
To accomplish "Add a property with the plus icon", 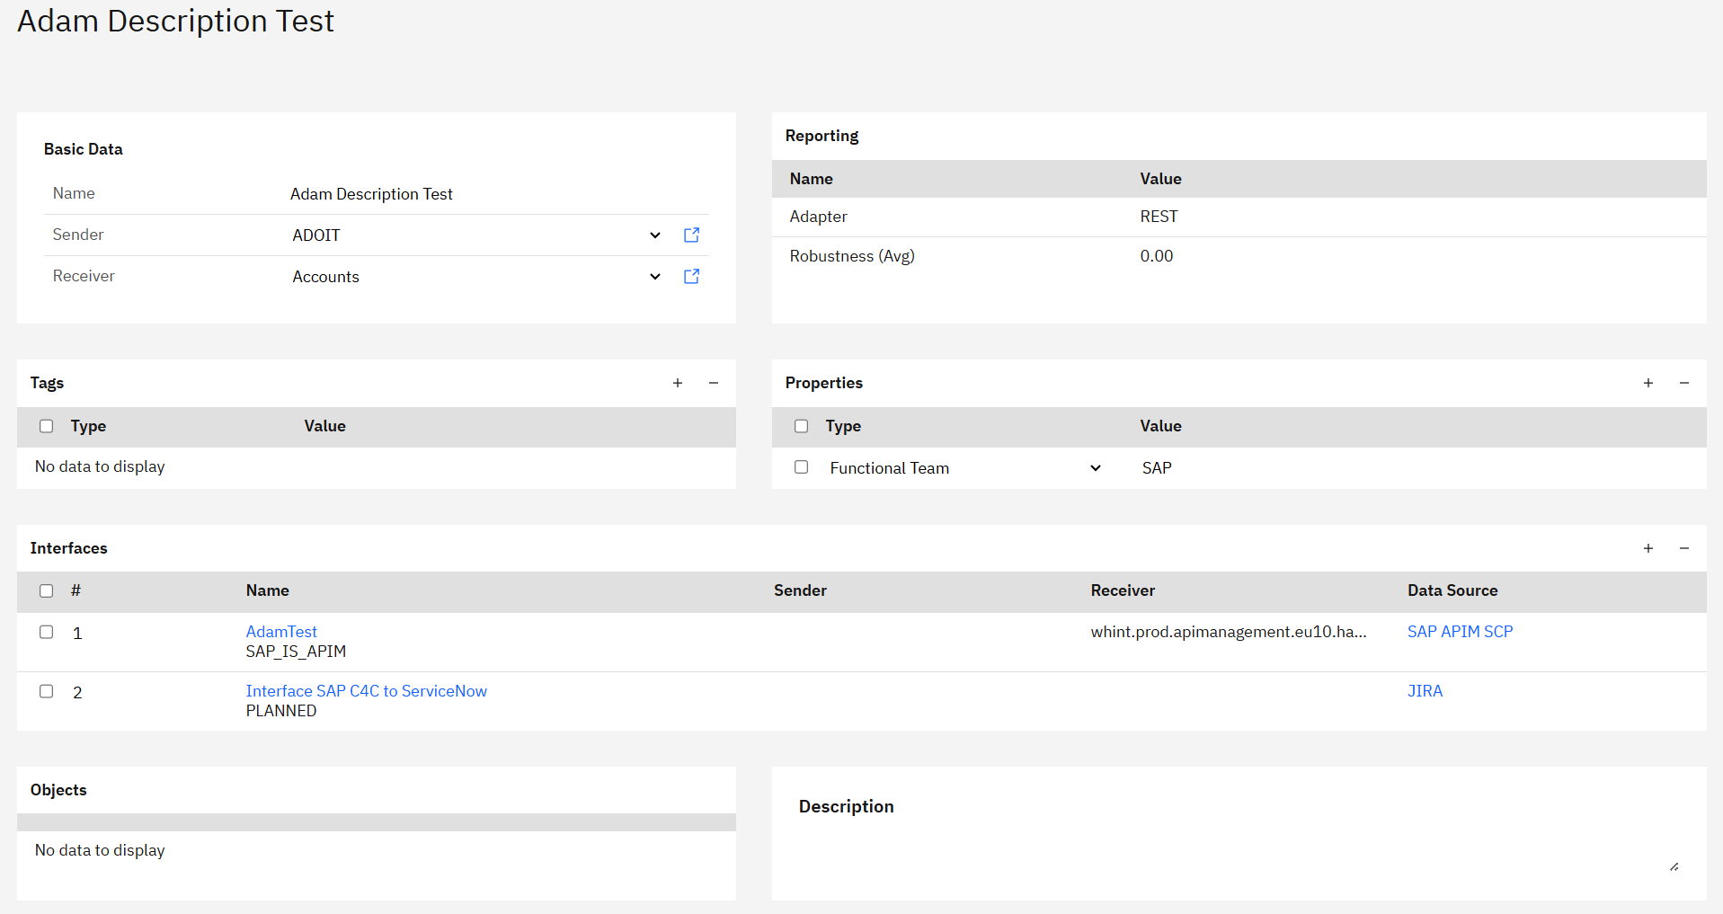I will tap(1648, 383).
